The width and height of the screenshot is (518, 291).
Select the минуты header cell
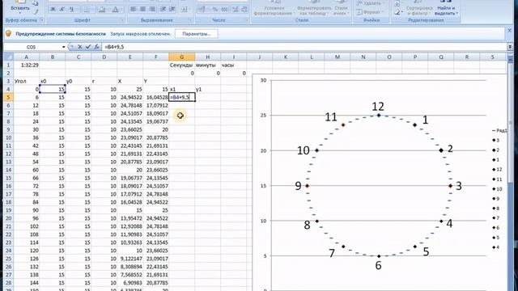pyautogui.click(x=208, y=65)
